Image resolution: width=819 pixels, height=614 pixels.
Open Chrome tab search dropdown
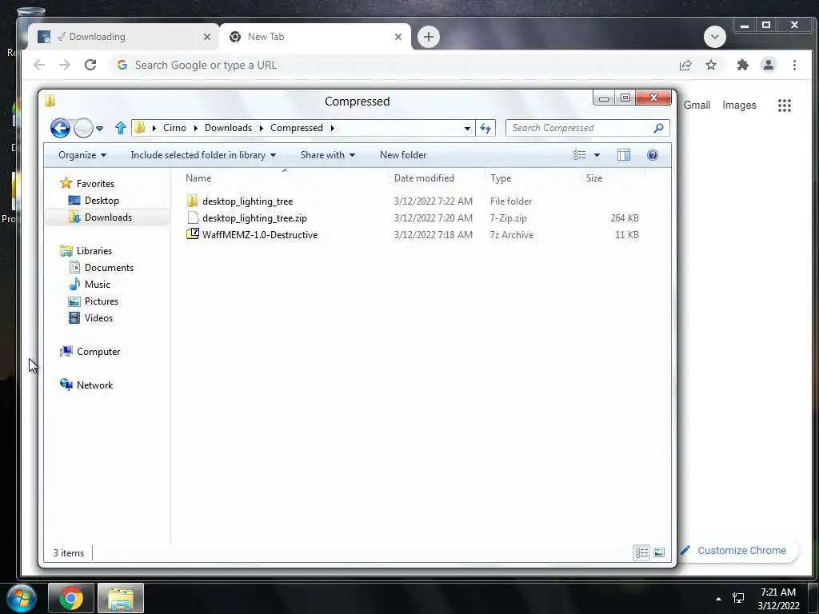714,37
